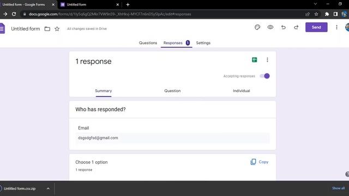Click the 'Who has responded?' heading
Viewport: 349px width, 196px height.
100,109
